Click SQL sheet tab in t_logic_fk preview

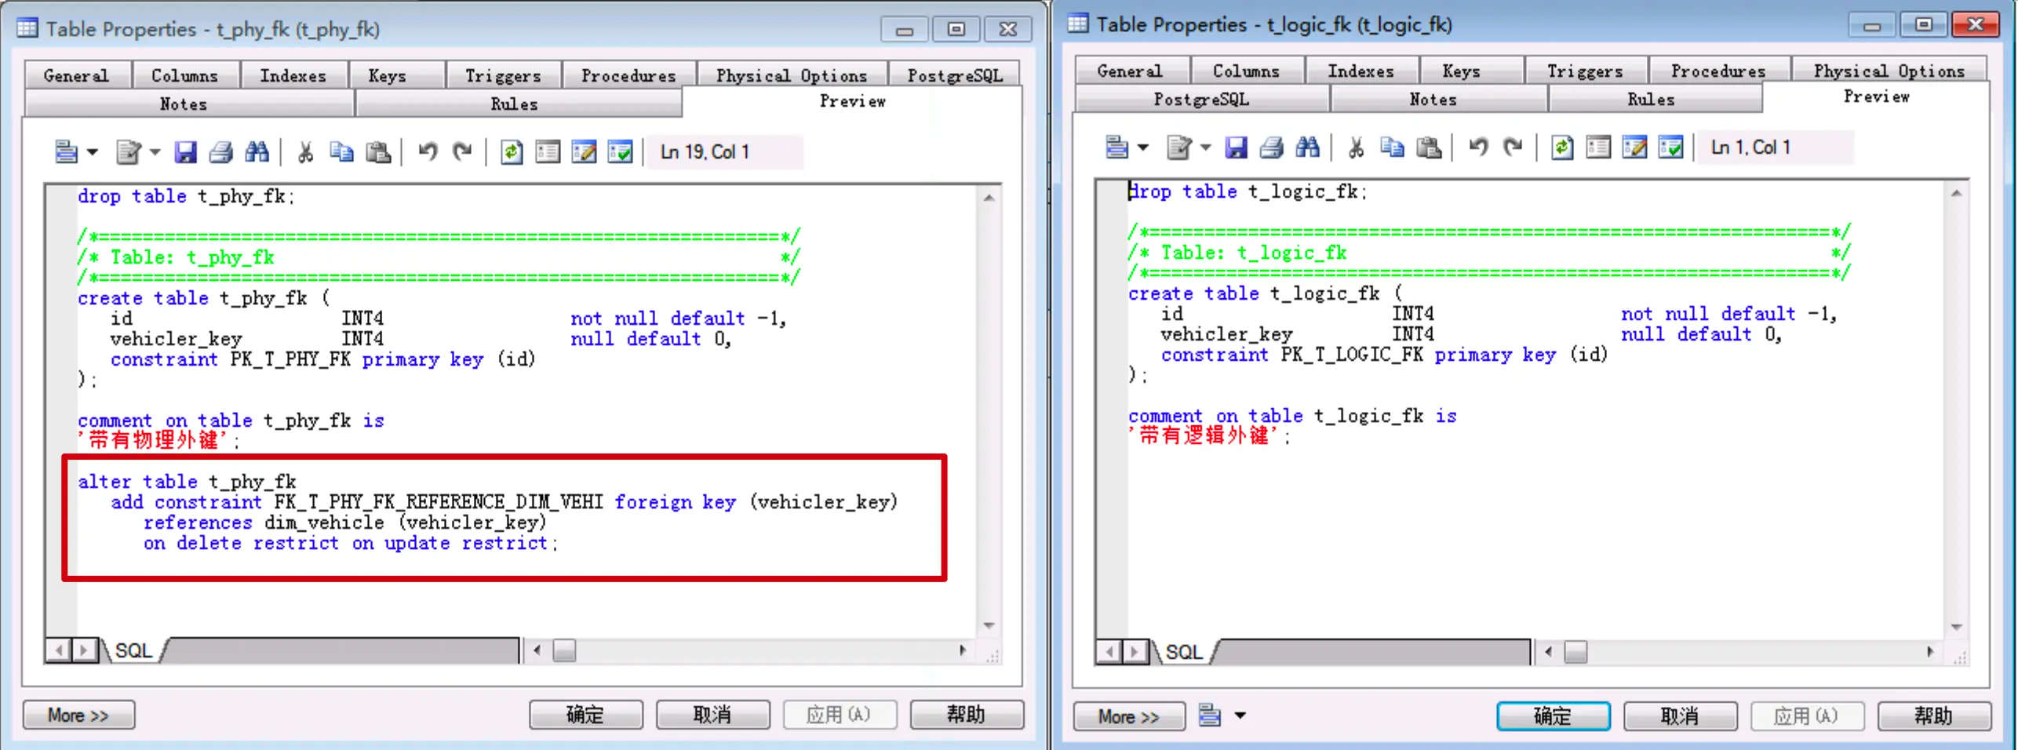1183,652
